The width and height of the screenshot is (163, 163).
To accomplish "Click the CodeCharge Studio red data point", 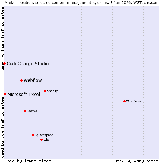I will point(4,64).
